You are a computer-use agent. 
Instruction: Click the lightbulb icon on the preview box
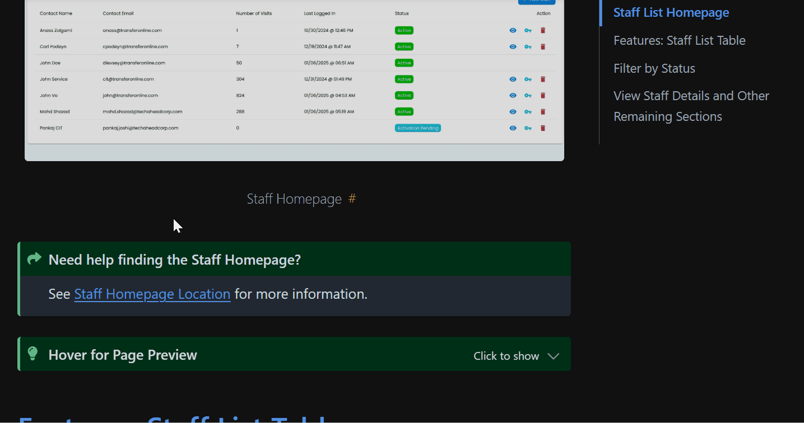click(32, 354)
